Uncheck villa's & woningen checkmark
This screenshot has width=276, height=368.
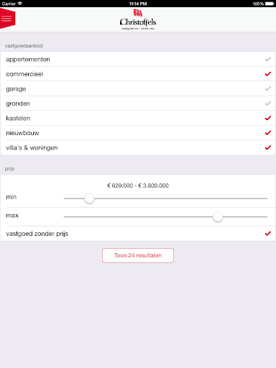click(268, 147)
